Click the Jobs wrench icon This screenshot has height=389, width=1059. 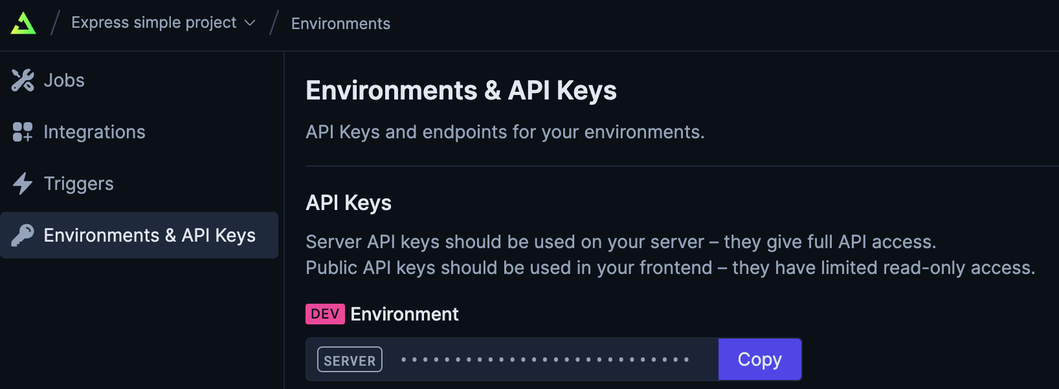click(x=23, y=80)
